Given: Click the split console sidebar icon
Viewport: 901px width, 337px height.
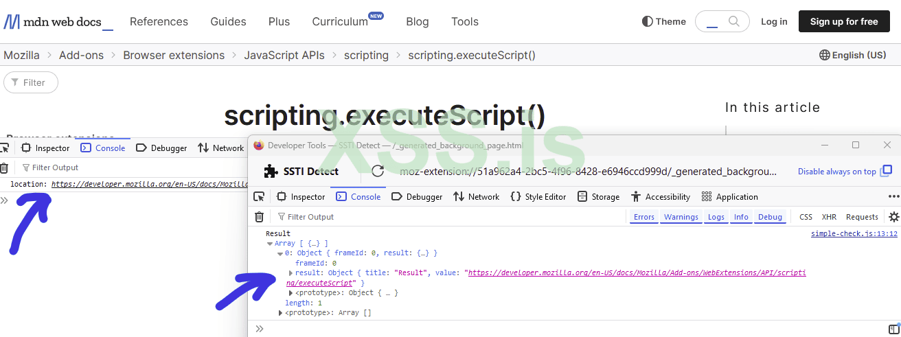Looking at the screenshot, I should pyautogui.click(x=893, y=329).
